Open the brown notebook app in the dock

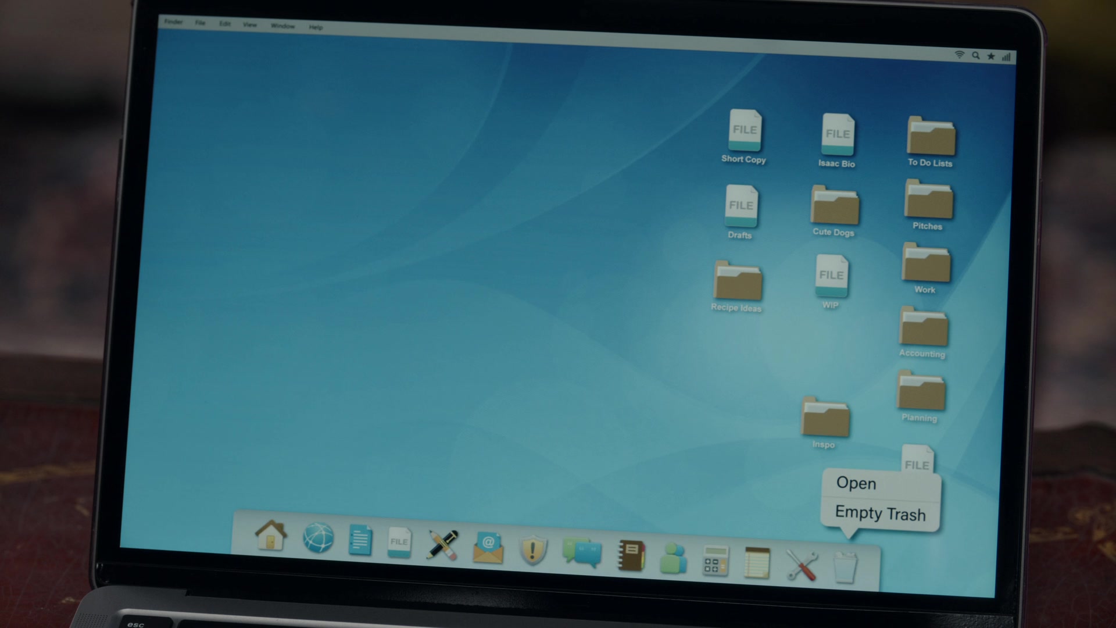tap(631, 556)
